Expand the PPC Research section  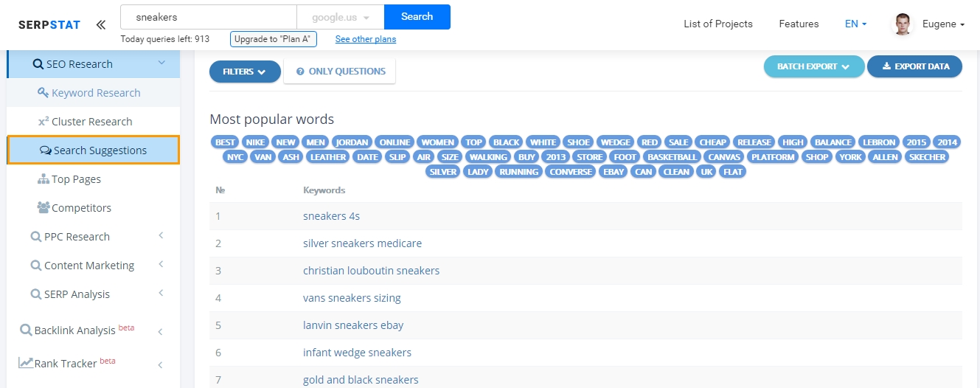tap(94, 237)
